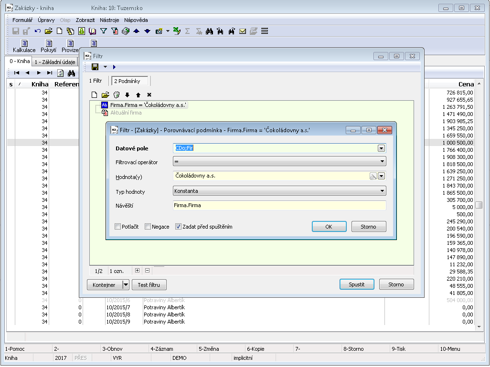490x367 pixels.
Task: Click into the Návěští text field
Action: pyautogui.click(x=279, y=206)
